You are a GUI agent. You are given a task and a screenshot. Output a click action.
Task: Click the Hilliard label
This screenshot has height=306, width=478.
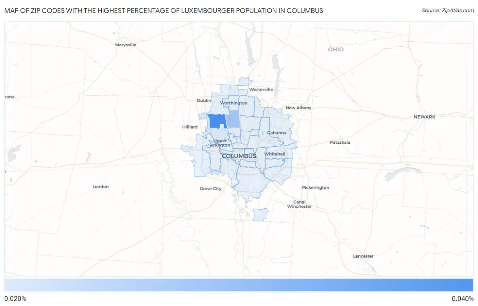pos(190,127)
